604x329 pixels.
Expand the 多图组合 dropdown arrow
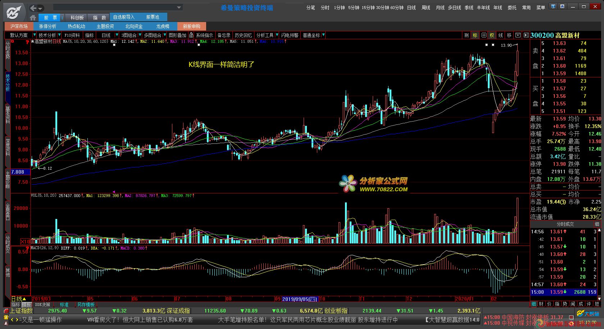tap(164, 35)
